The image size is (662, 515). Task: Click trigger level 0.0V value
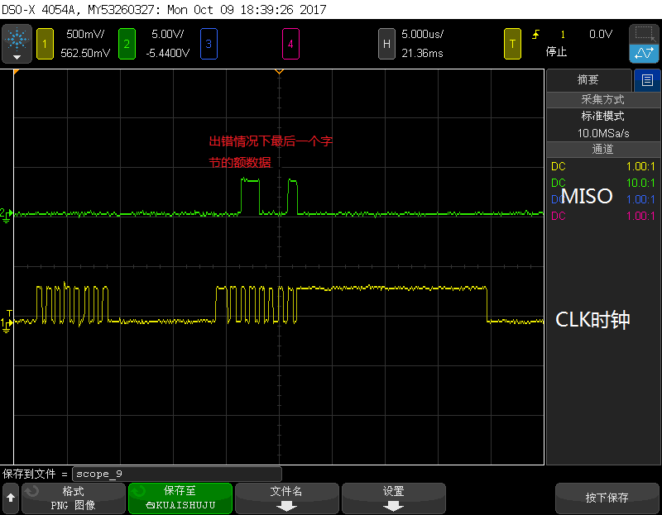click(601, 34)
